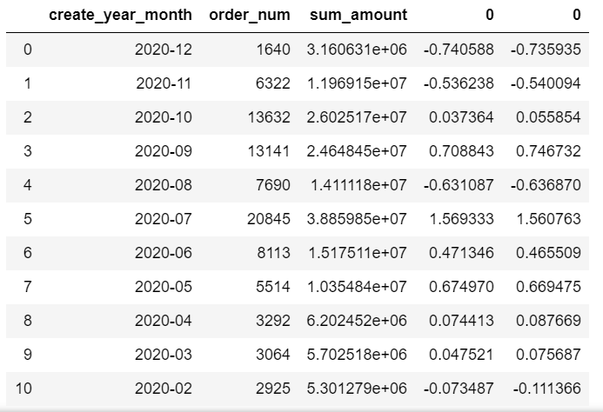
Task: Select the order_num value 13632
Action: [269, 117]
